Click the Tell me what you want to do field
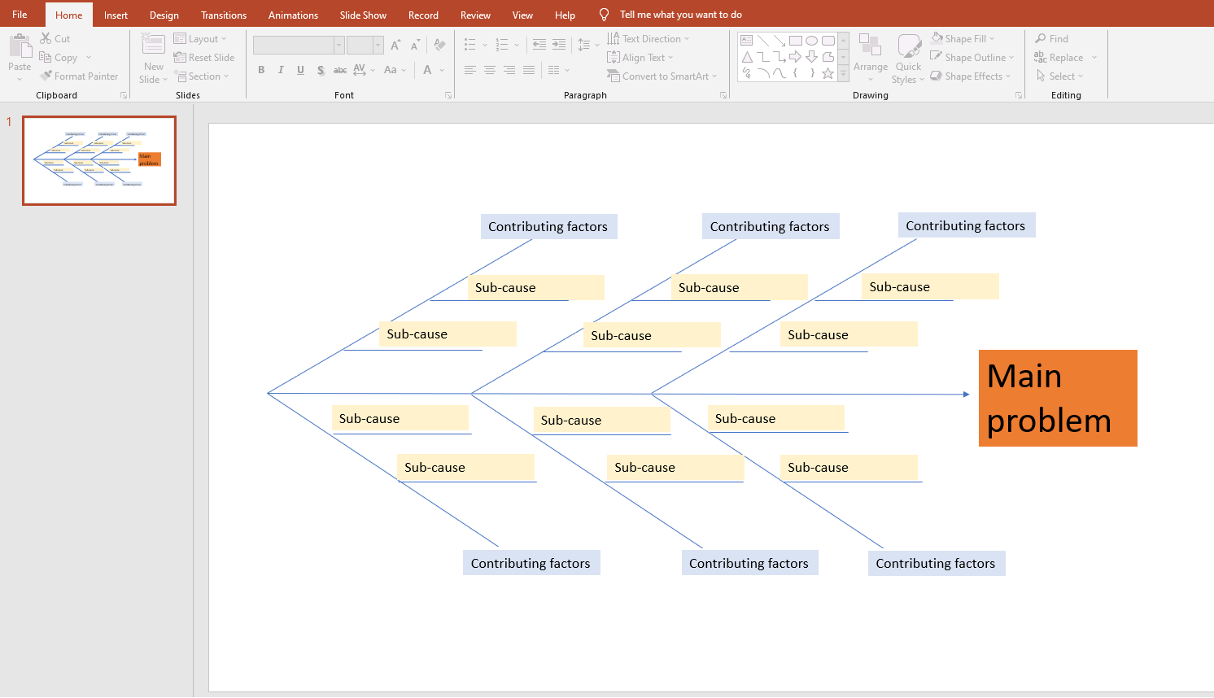Image resolution: width=1214 pixels, height=698 pixels. (681, 15)
